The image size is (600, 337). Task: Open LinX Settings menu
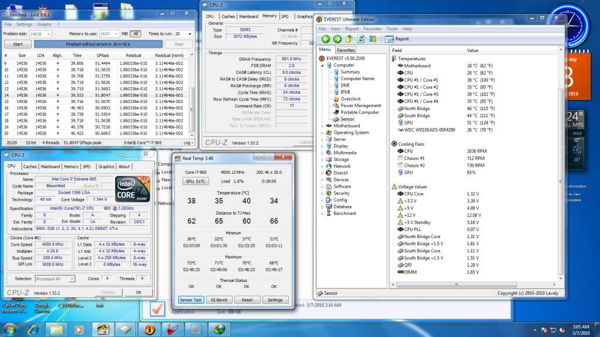tap(24, 25)
